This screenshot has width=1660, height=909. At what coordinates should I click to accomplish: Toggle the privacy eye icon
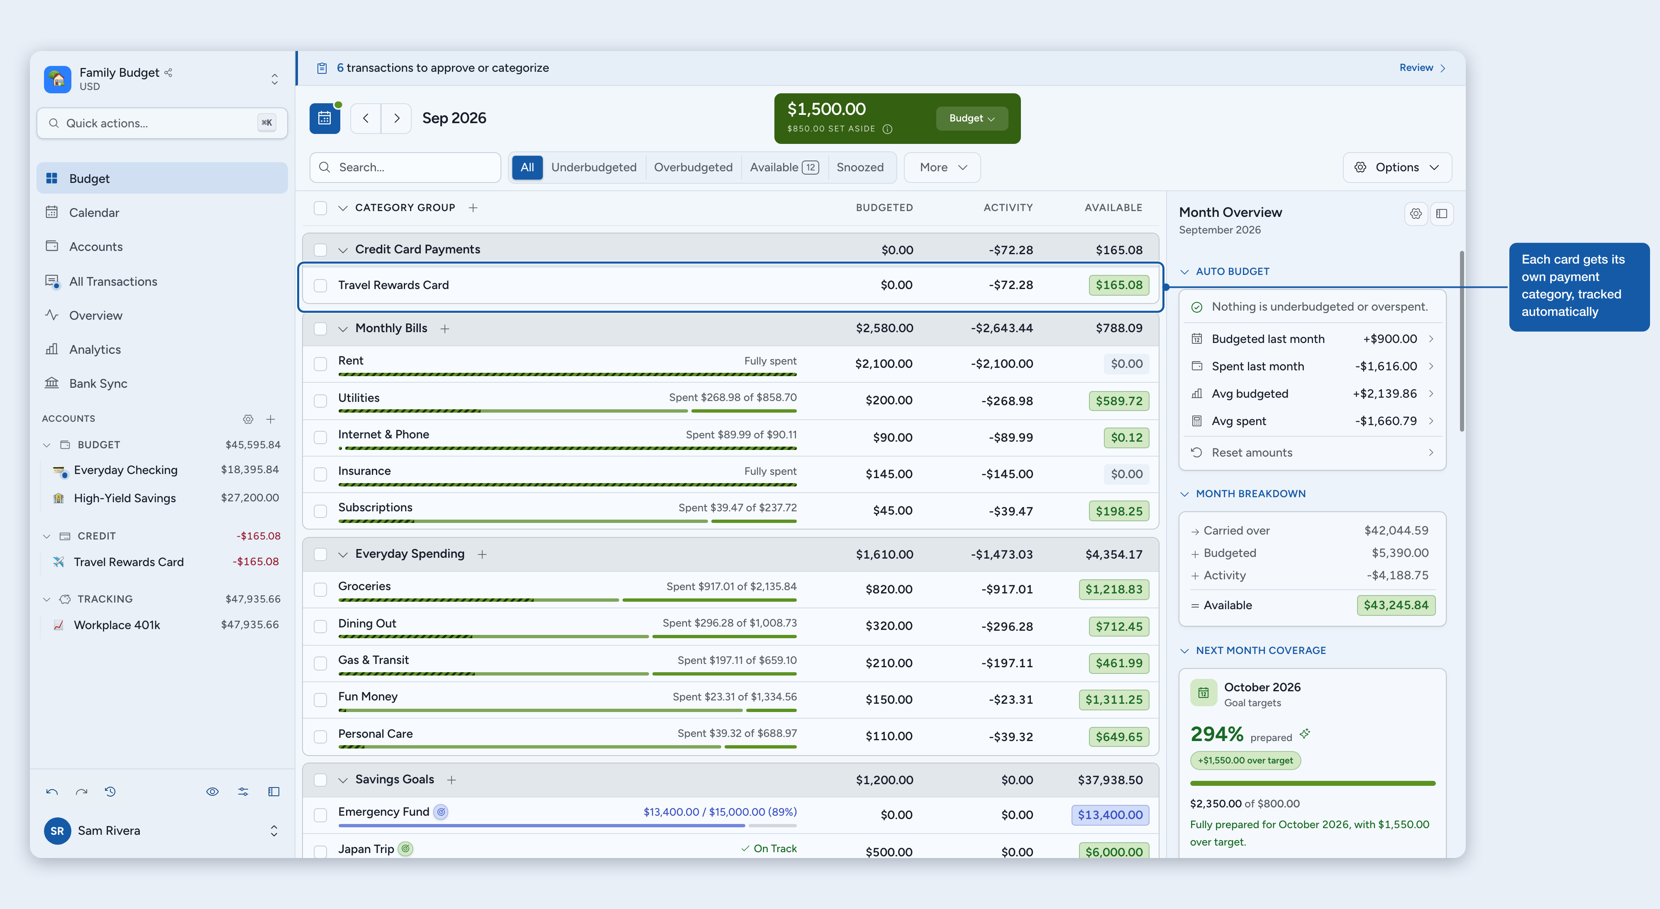pyautogui.click(x=212, y=792)
